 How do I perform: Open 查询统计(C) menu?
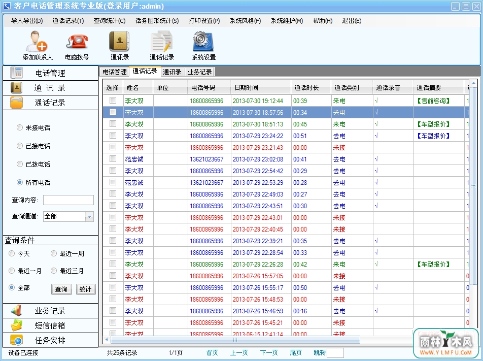click(x=110, y=21)
